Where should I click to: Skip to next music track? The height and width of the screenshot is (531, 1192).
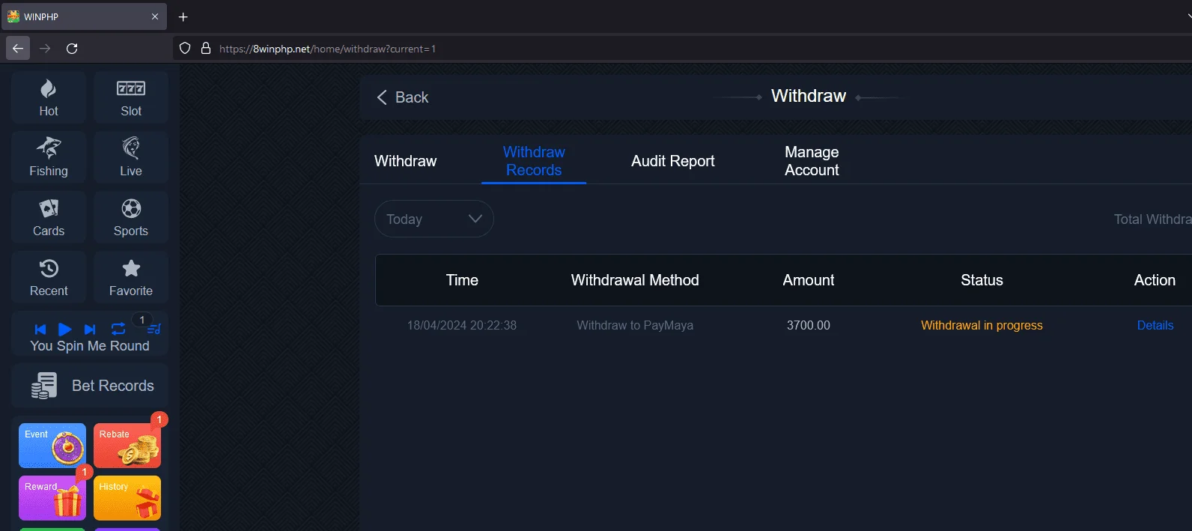(x=90, y=330)
